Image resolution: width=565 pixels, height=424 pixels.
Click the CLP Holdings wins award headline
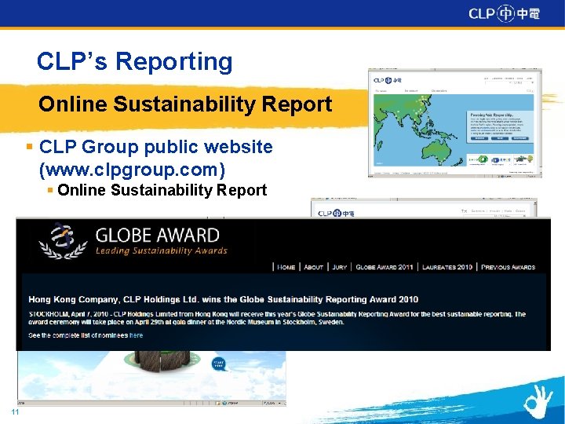pyautogui.click(x=224, y=300)
